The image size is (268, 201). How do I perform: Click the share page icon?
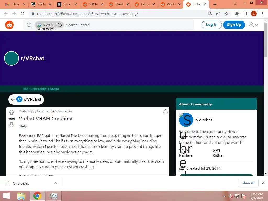[x=218, y=14]
